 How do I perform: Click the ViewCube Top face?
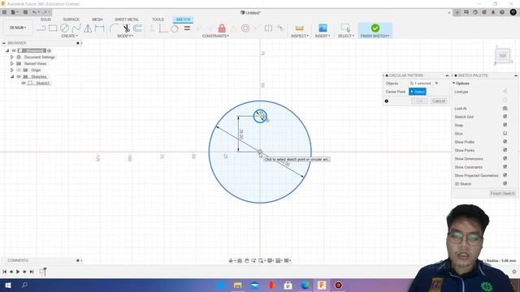503,56
